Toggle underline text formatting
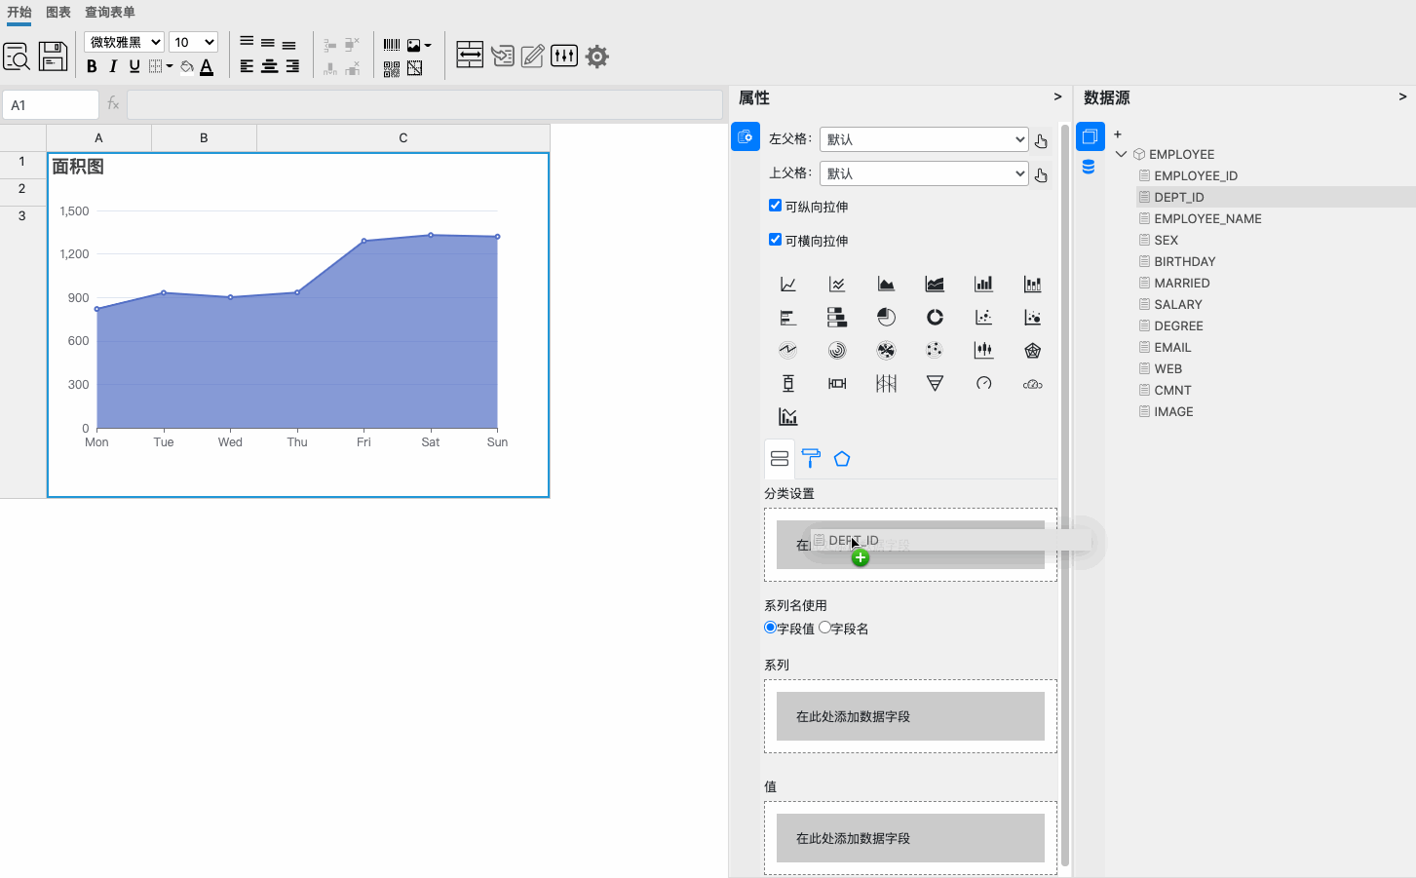Image resolution: width=1416 pixels, height=878 pixels. pos(134,66)
